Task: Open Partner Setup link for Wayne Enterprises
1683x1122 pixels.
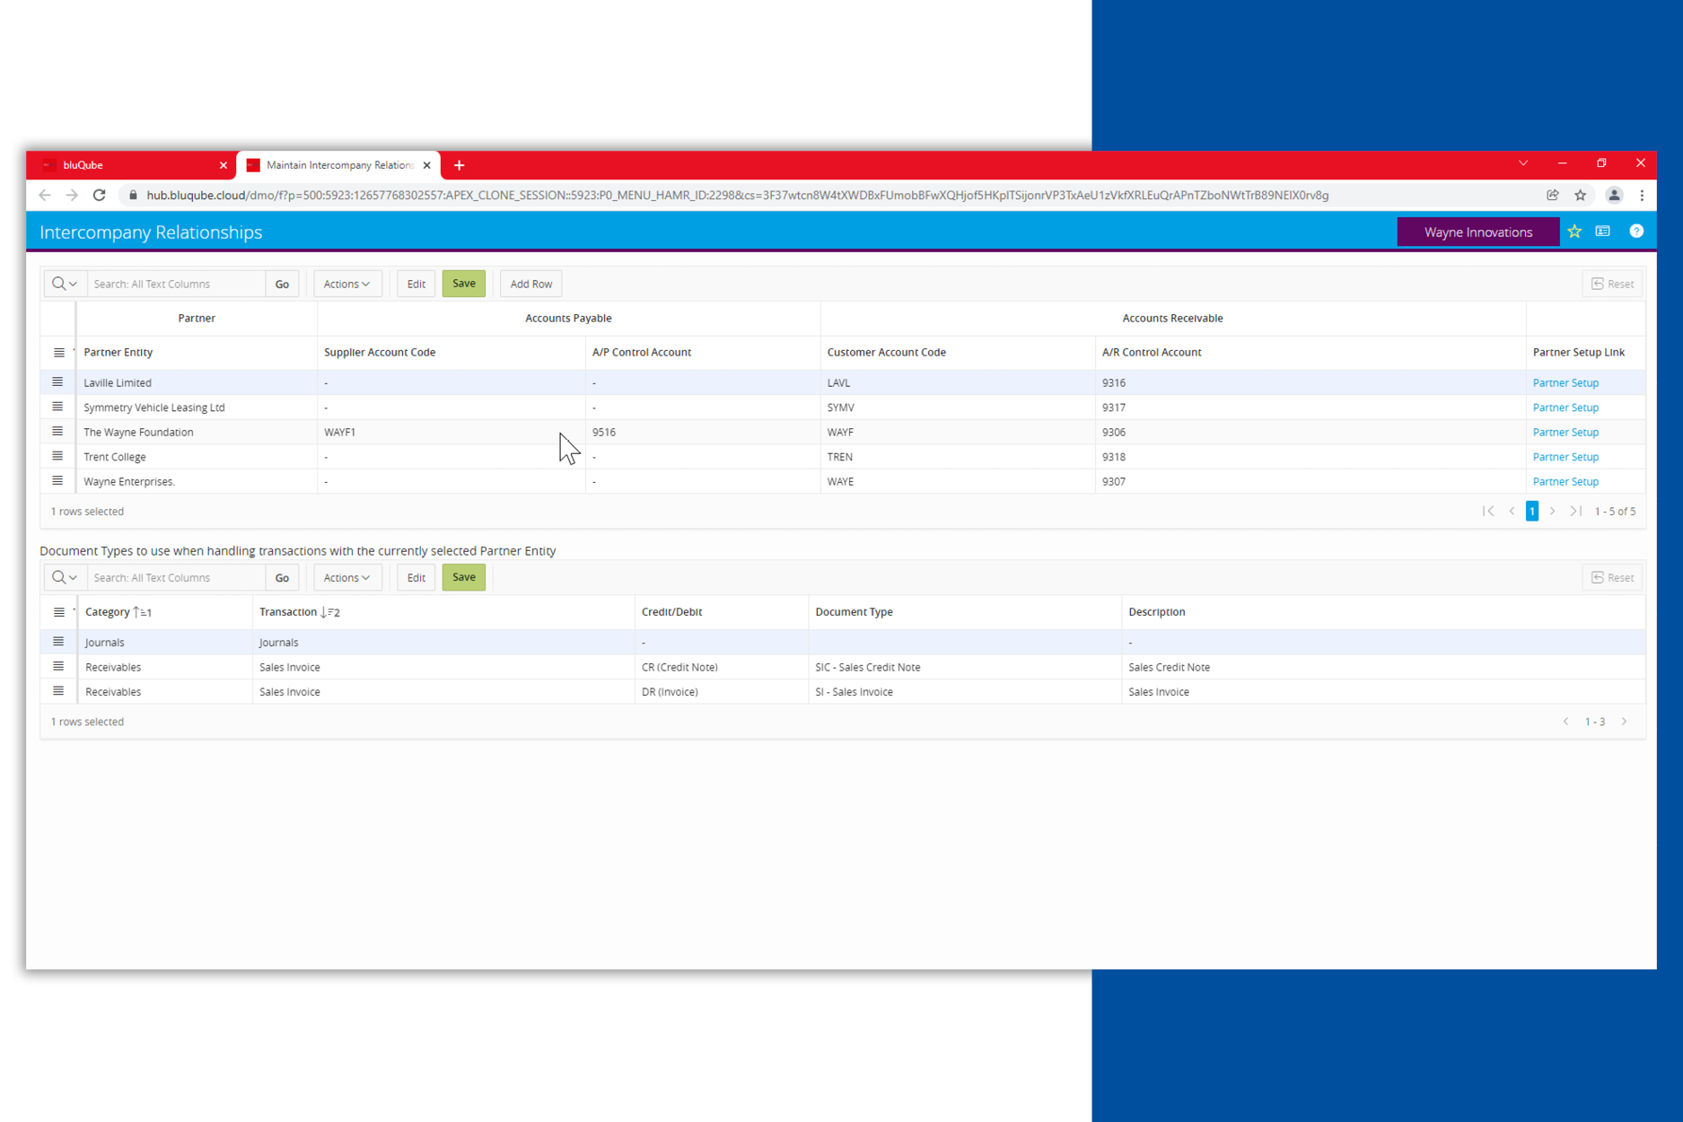Action: 1565,481
